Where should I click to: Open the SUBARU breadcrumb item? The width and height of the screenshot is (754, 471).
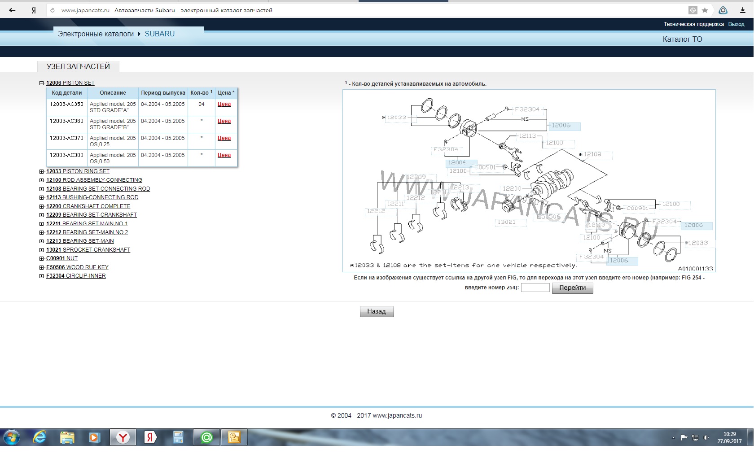(x=159, y=34)
